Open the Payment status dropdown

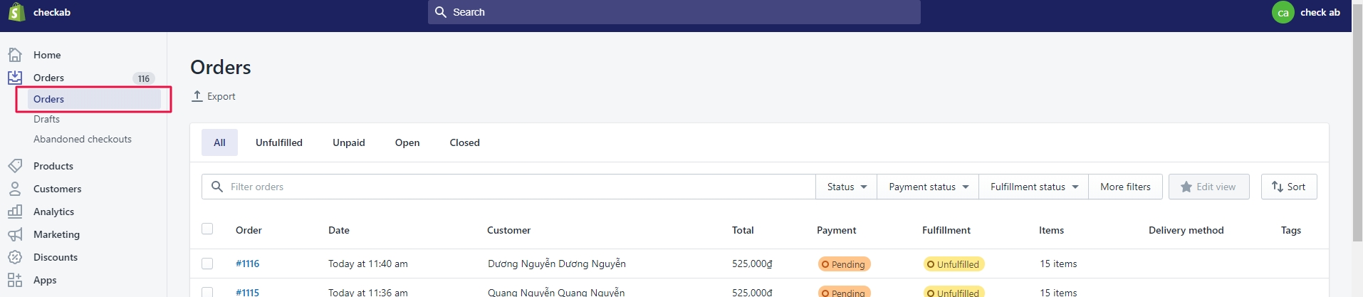[928, 187]
